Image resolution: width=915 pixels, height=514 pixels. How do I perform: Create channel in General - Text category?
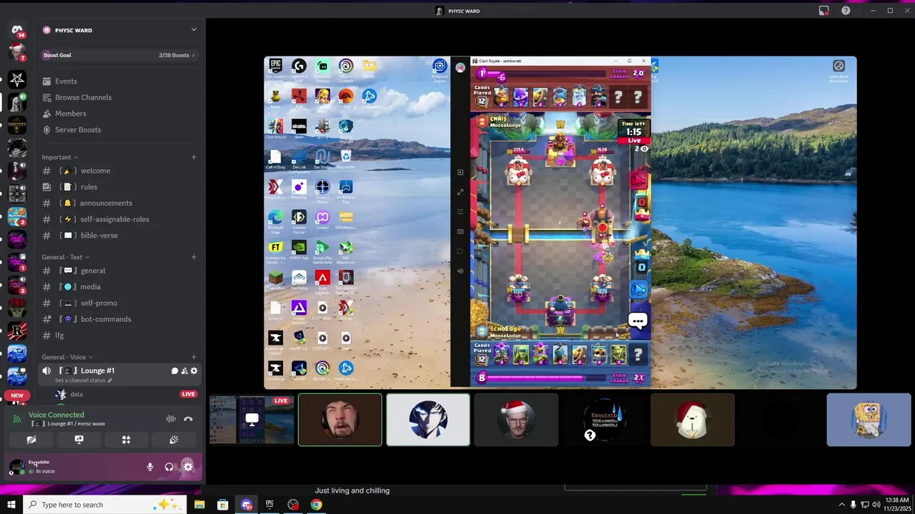(x=194, y=257)
